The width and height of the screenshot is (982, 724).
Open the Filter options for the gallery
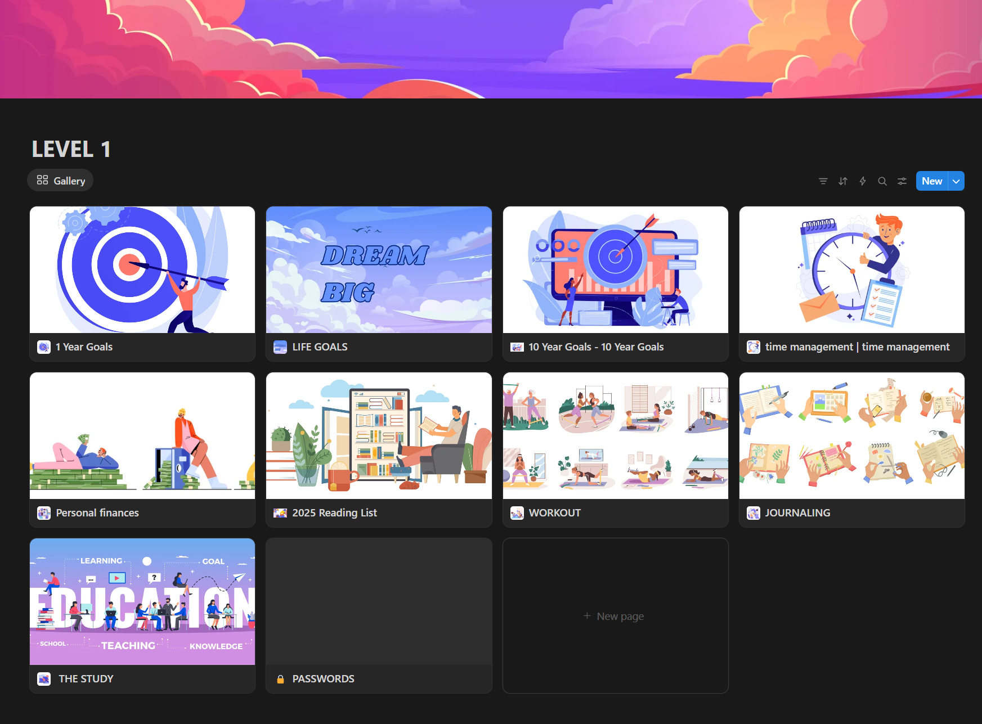(823, 181)
